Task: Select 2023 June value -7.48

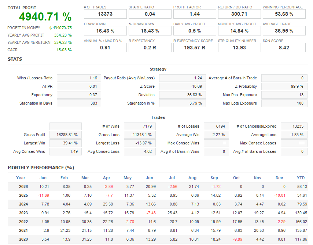Action: click(x=151, y=213)
